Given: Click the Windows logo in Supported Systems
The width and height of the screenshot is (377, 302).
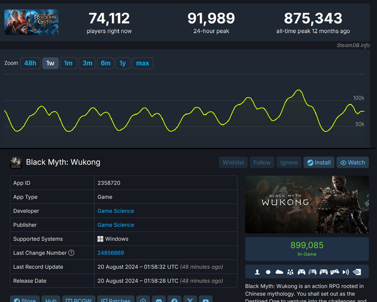Looking at the screenshot, I should tap(100, 239).
